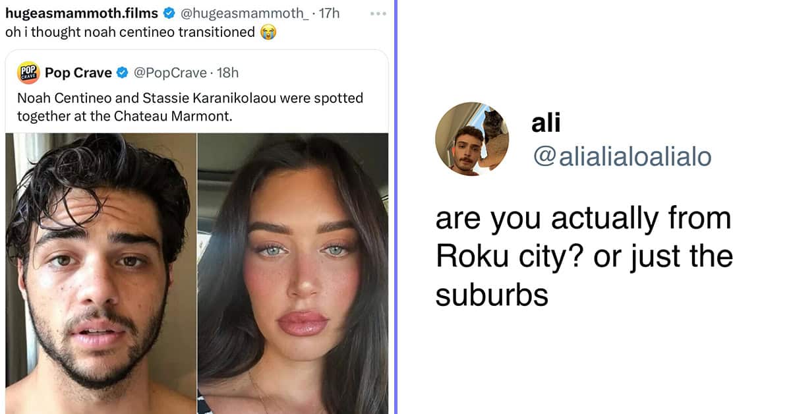Open ali's circular profile picture
Screen dimensions: 791x414
473,139
